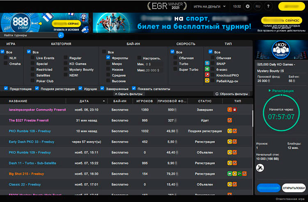
Task: Check the KO Games category checkbox
Action: [x=66, y=63]
